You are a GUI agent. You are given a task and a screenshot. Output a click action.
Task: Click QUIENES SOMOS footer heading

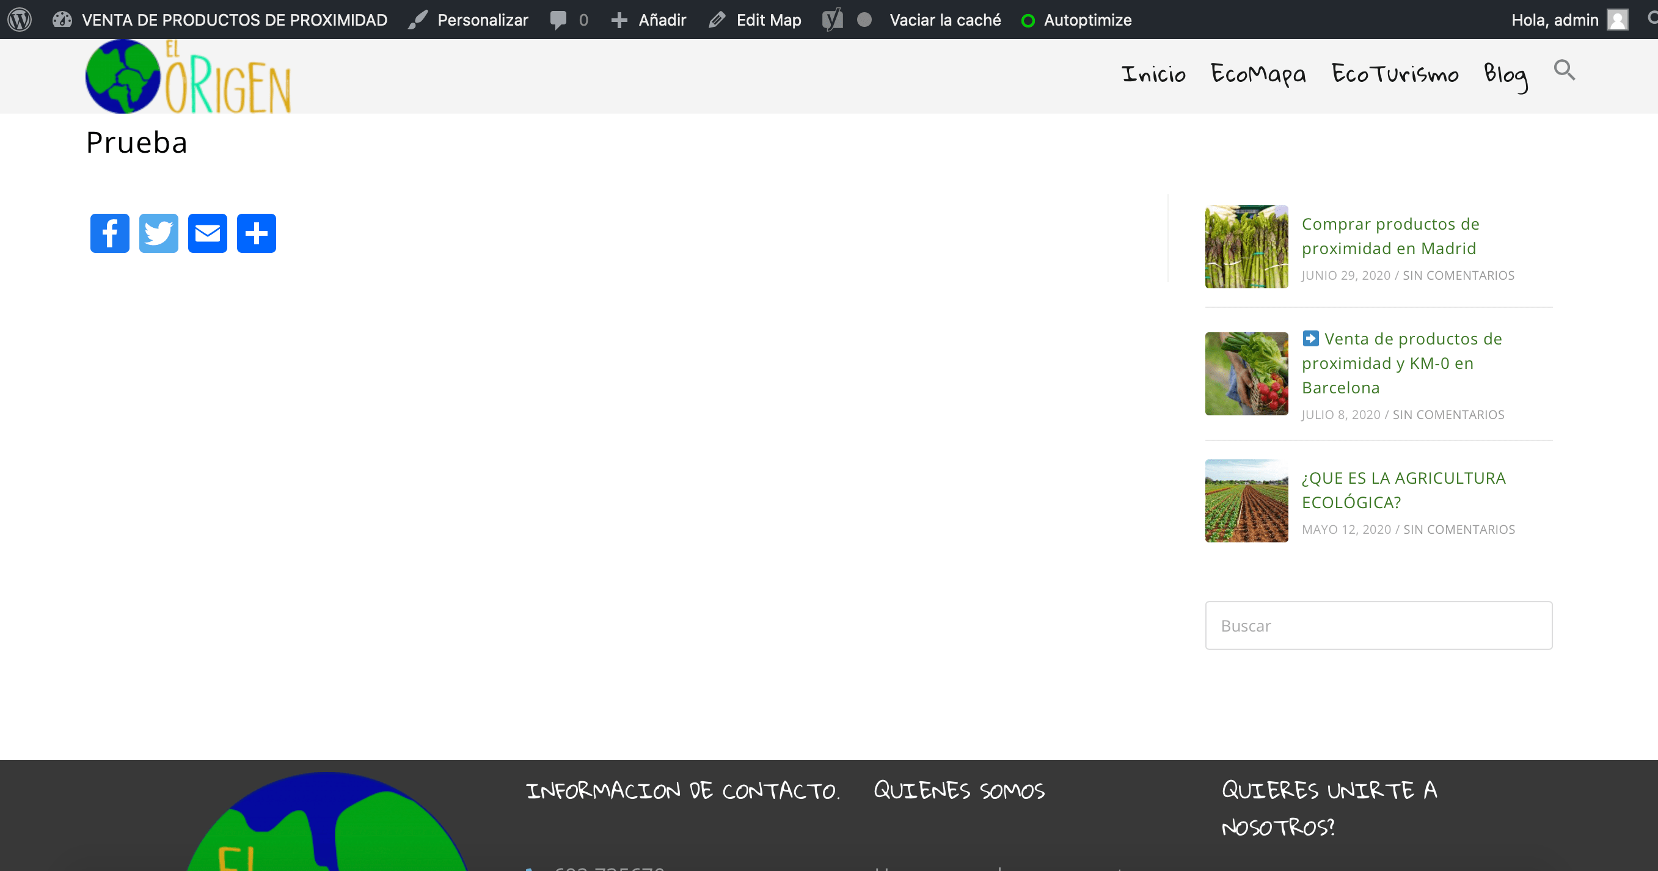[x=959, y=790]
